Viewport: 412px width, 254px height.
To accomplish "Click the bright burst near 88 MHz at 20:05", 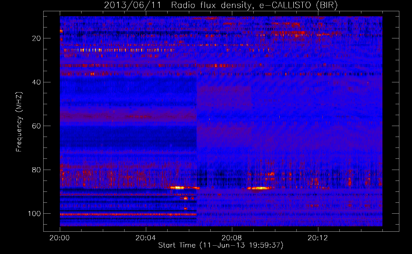I will (177, 188).
